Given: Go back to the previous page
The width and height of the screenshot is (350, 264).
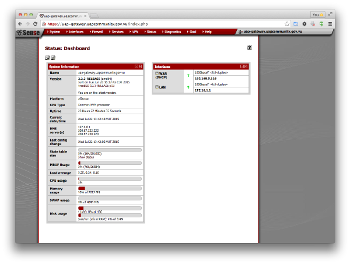Looking at the screenshot, I should 20,24.
